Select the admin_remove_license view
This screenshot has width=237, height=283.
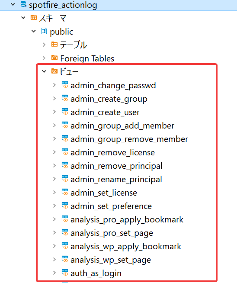(112, 153)
